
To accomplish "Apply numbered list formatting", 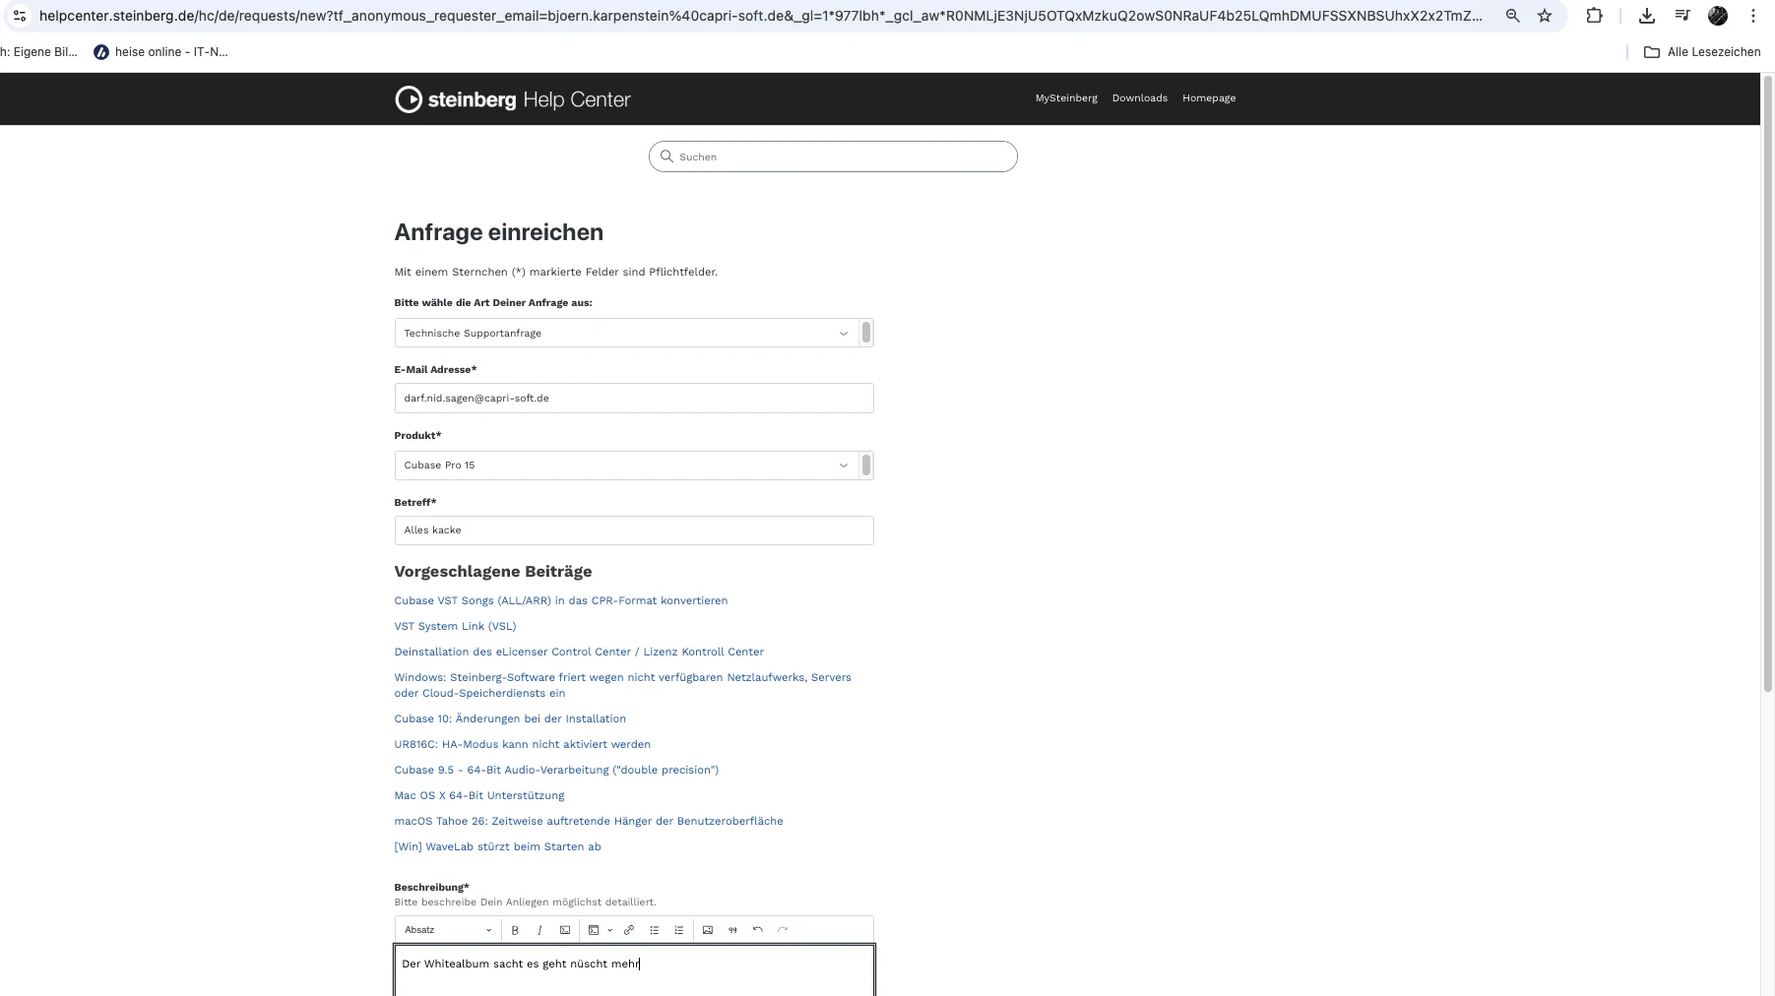I will point(679,930).
